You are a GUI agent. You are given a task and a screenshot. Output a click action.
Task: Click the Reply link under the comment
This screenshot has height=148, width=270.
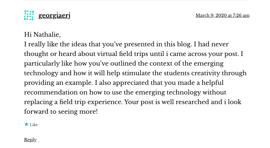[30, 140]
